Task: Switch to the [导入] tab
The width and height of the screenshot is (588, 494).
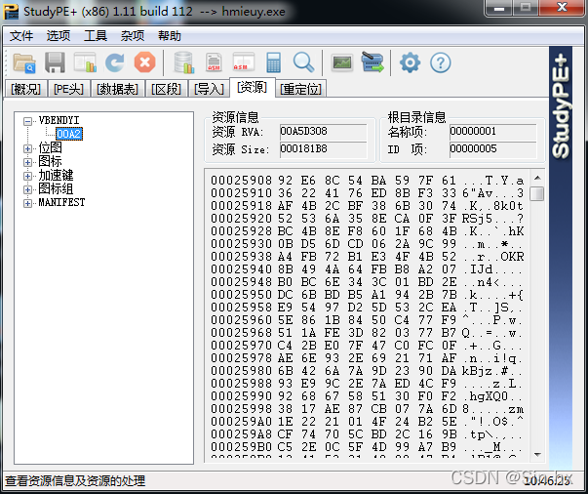Action: click(209, 89)
